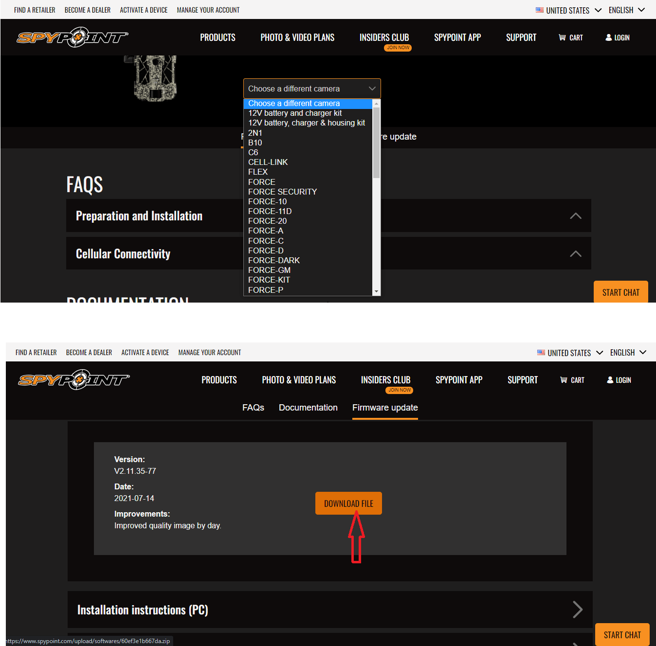Click JOIN NOW badge in the lower page
This screenshot has width=656, height=646.
[400, 390]
